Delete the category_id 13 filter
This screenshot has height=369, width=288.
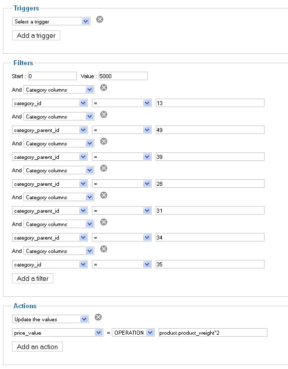(x=104, y=88)
